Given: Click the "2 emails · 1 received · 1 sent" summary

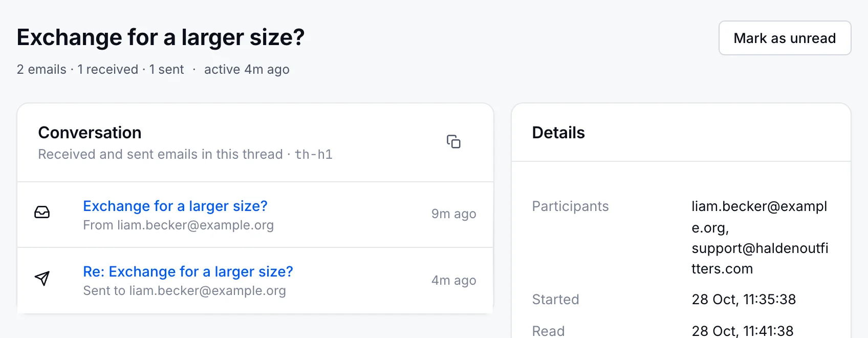Looking at the screenshot, I should pos(100,69).
